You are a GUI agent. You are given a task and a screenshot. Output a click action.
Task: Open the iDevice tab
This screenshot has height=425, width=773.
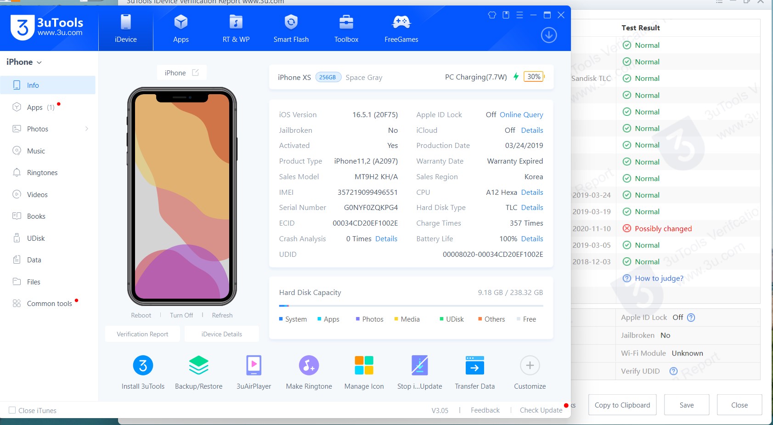click(126, 28)
